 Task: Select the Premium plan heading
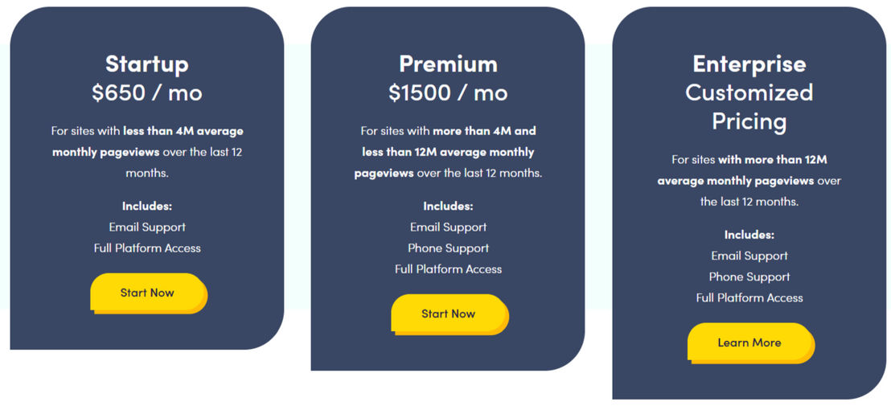pos(449,64)
